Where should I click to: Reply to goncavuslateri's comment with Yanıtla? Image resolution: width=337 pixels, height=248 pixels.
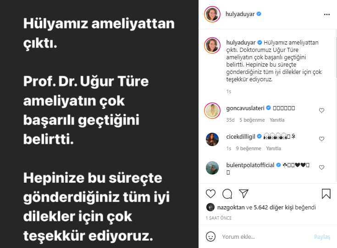tap(277, 120)
